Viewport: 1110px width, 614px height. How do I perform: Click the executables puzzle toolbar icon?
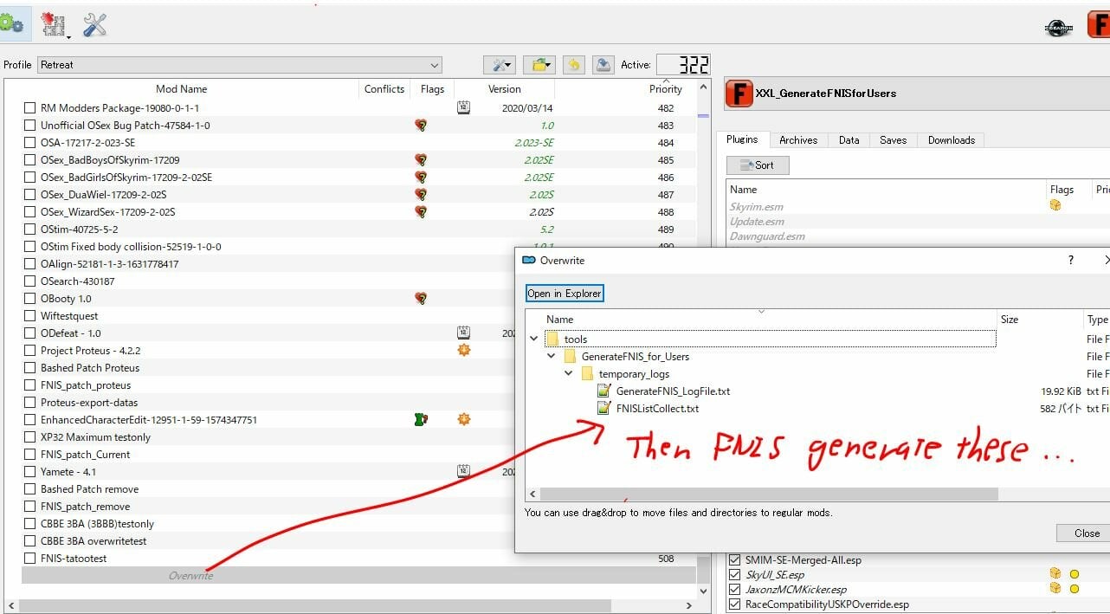tap(55, 24)
